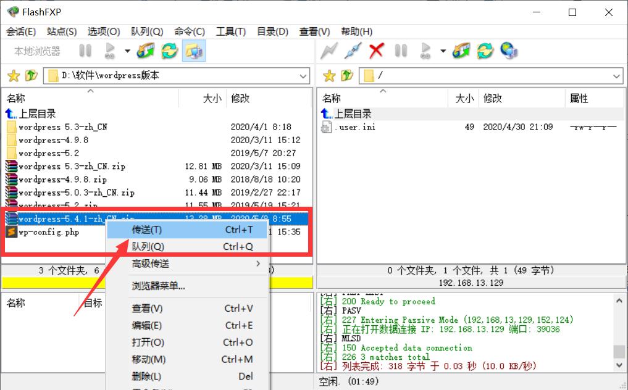The image size is (628, 390).
Task: Select folder wordpress-4.9.8
Action: (x=47, y=140)
